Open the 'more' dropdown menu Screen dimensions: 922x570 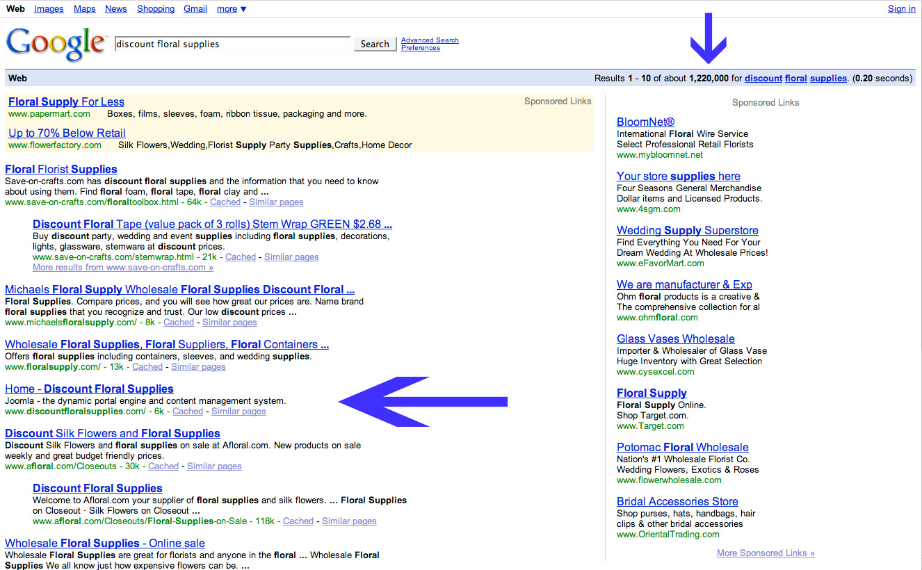coord(231,9)
